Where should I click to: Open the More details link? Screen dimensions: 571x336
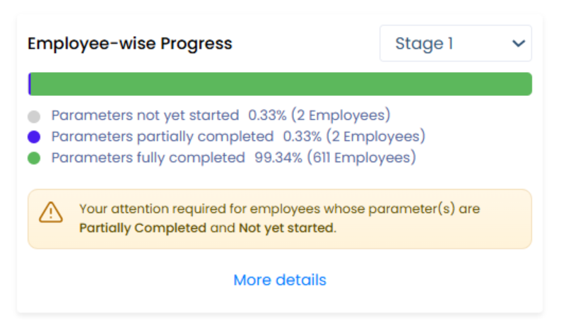(x=280, y=280)
